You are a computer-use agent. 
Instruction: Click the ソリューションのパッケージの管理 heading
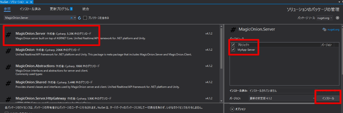pyautogui.click(x=313, y=9)
